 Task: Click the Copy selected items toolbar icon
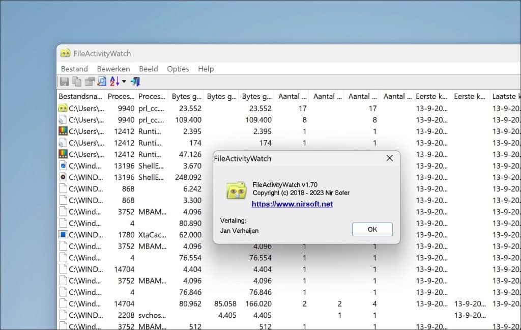[77, 81]
